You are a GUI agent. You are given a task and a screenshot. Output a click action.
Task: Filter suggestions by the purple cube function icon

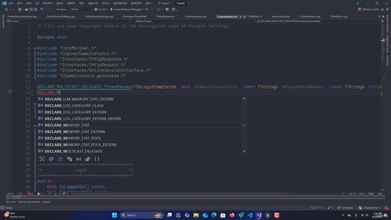[60, 159]
